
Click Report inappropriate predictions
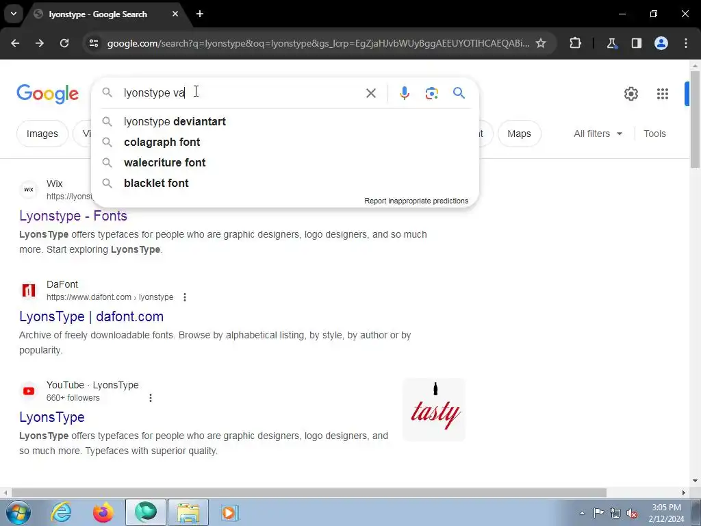[x=416, y=201]
